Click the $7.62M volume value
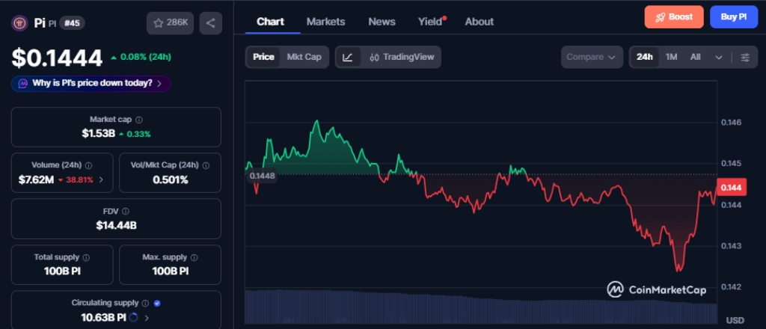 pyautogui.click(x=36, y=179)
